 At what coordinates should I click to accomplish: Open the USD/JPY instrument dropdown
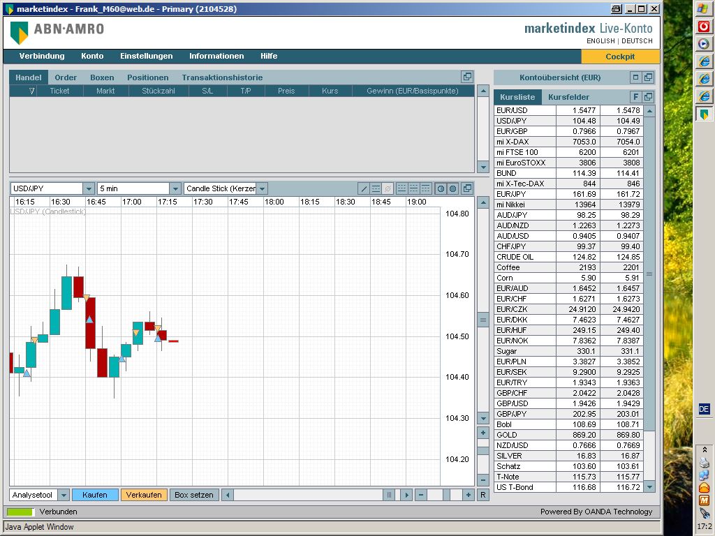89,188
